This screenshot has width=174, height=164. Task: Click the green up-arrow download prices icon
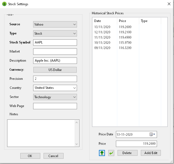pos(102,153)
